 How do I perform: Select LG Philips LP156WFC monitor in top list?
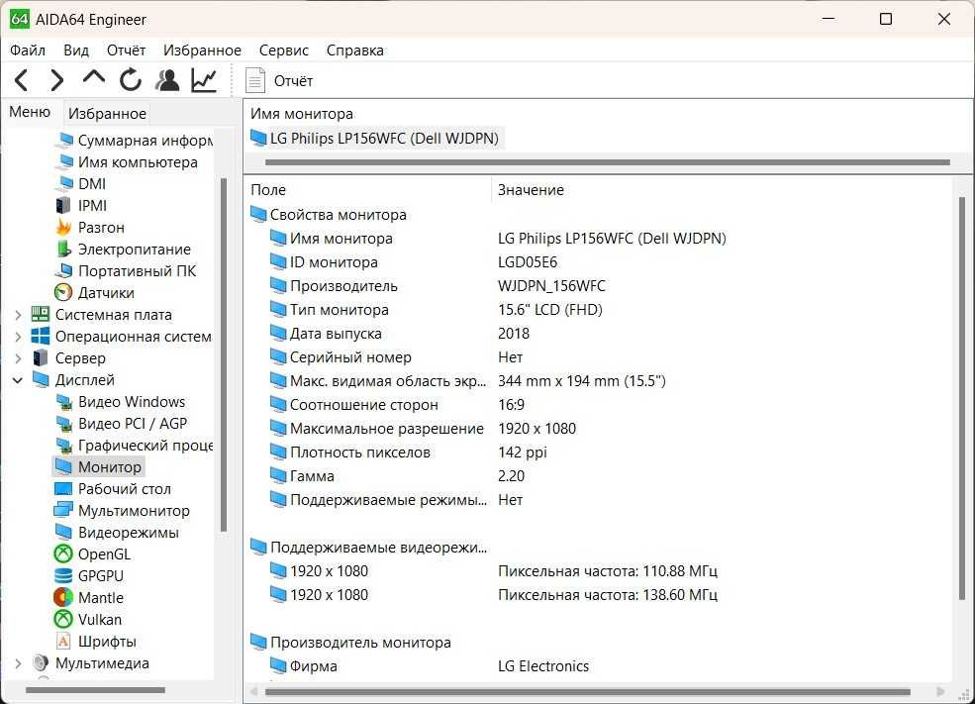pyautogui.click(x=375, y=138)
